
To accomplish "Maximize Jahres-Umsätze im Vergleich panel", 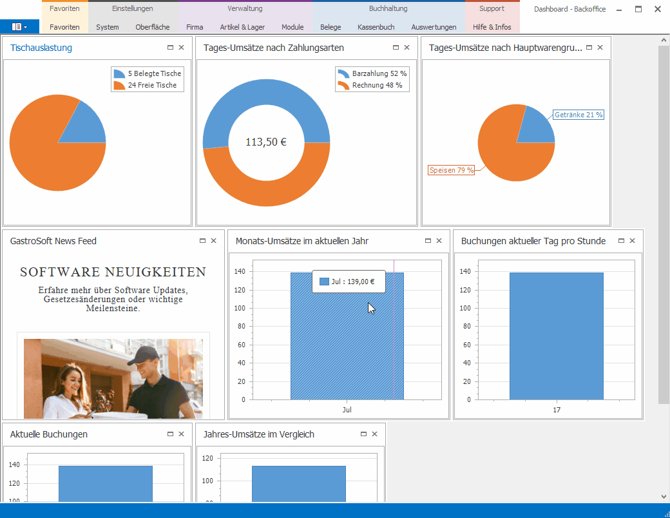I will (363, 434).
